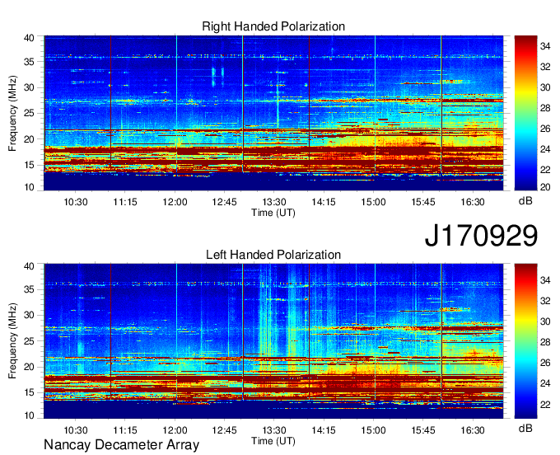Click "Time (UT)" label under Right Handed plot
Screen dimensions: 560x455
273,213
